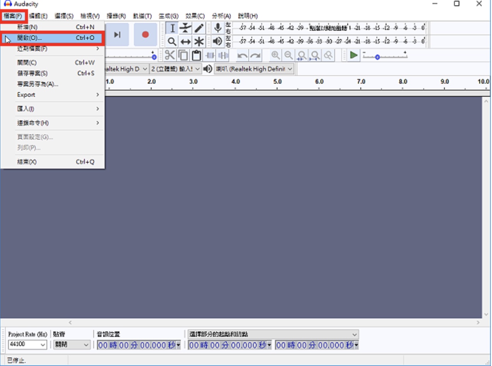
Task: Click the playback speed slider
Action: coord(385,56)
